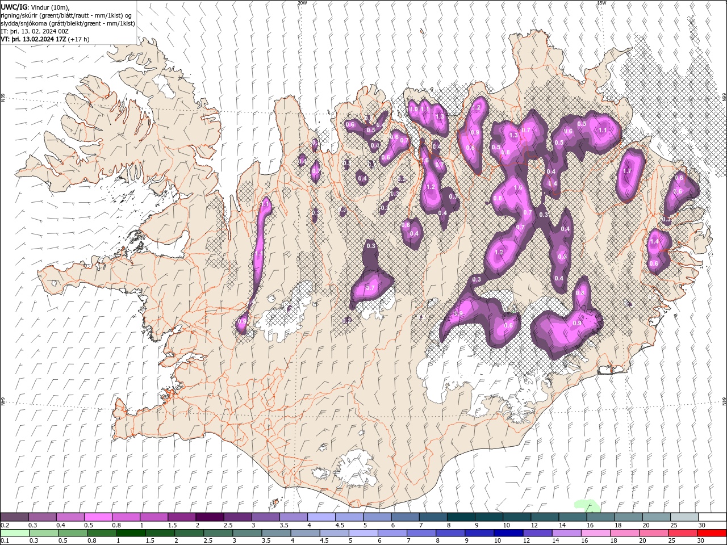Pick the 10–12 snow legend swatch
This screenshot has height=545, width=727.
tap(517, 517)
